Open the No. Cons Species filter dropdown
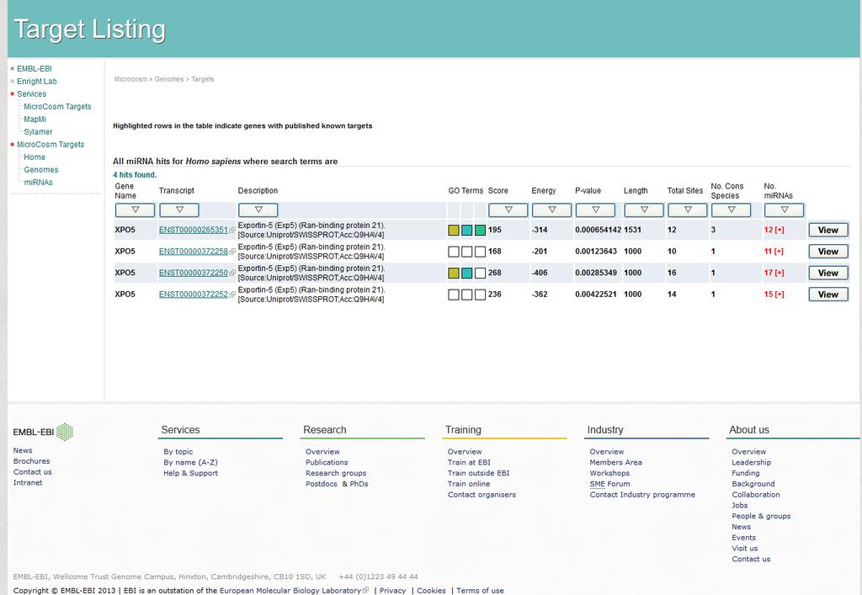Screen dimensions: 862x595 (732, 210)
